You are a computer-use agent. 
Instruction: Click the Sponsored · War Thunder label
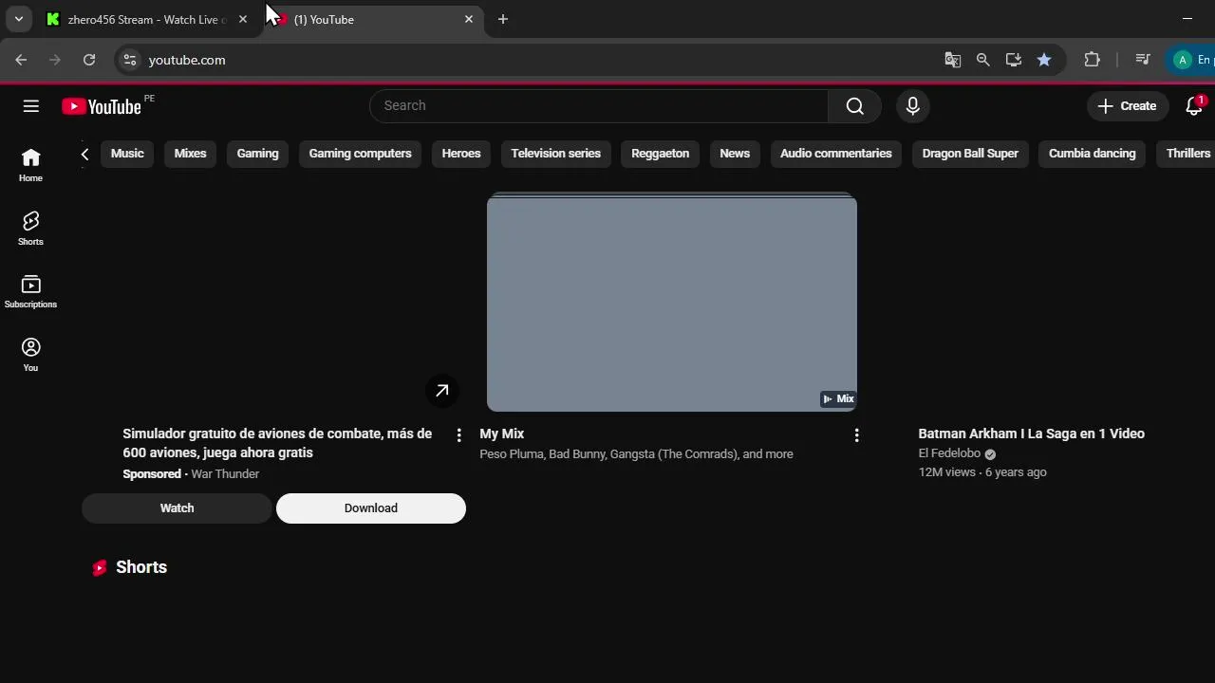coord(191,474)
